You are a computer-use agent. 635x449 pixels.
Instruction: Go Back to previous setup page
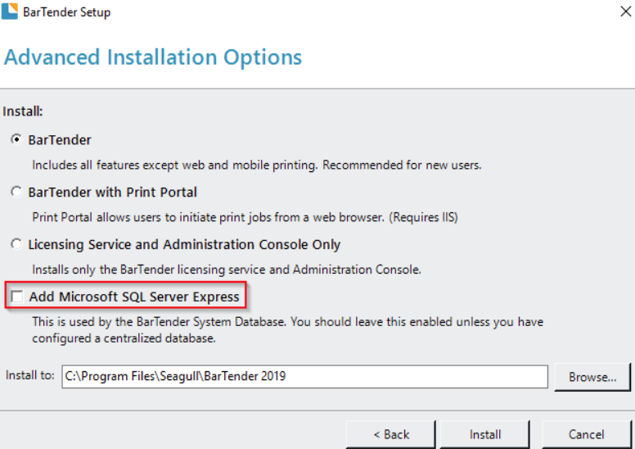pos(391,434)
